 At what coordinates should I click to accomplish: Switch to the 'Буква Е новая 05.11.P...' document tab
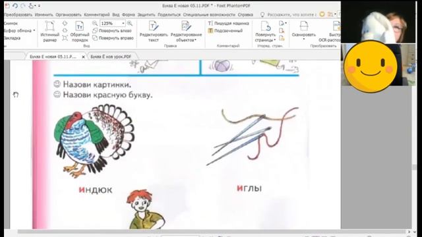tap(53, 57)
